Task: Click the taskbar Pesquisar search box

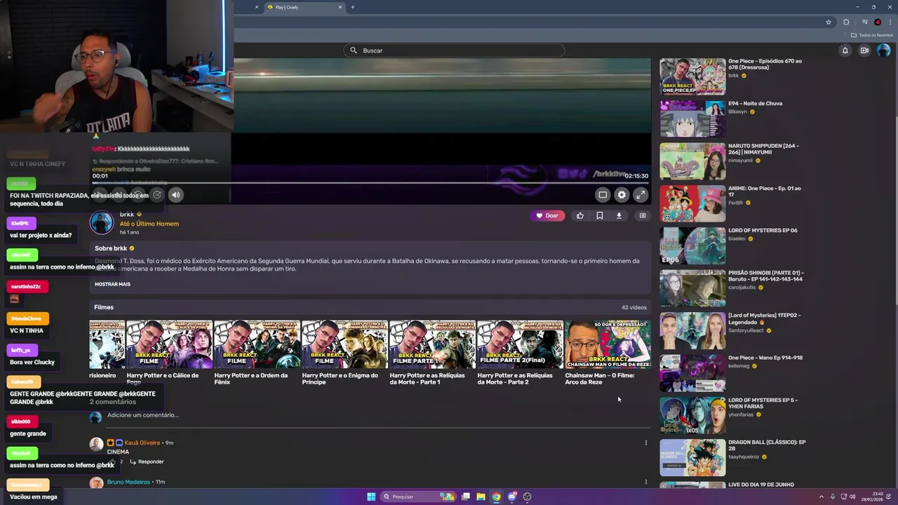Action: pyautogui.click(x=417, y=497)
